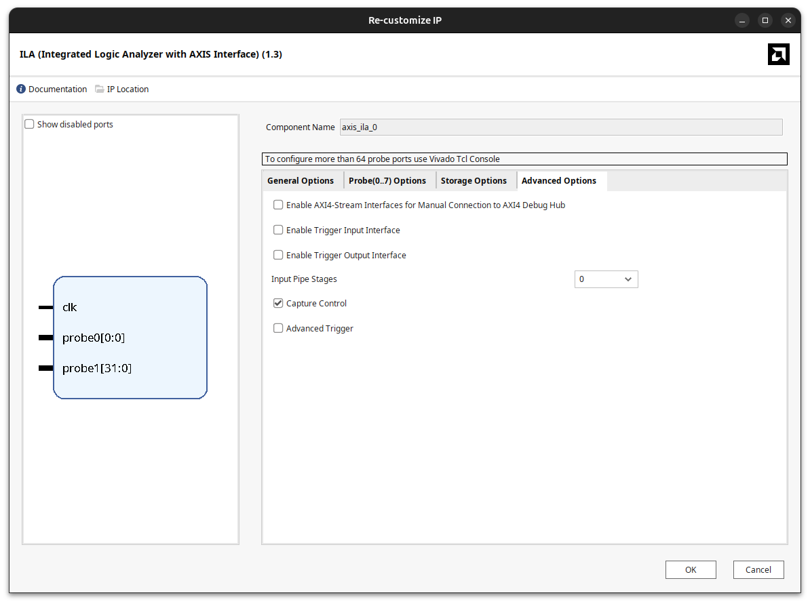The image size is (810, 604).
Task: Select the probe1[31:0] port label
Action: [97, 368]
